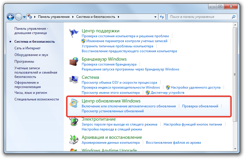Open Электропитание heading
Screen dimensions: 245x159
pos(99,119)
